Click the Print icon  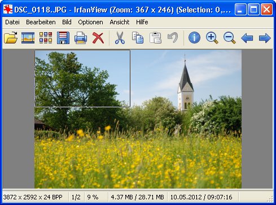pos(81,38)
